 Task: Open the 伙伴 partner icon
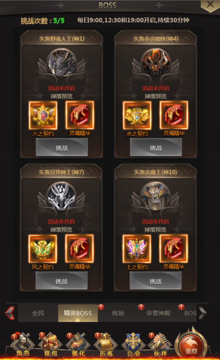[x=160, y=345]
